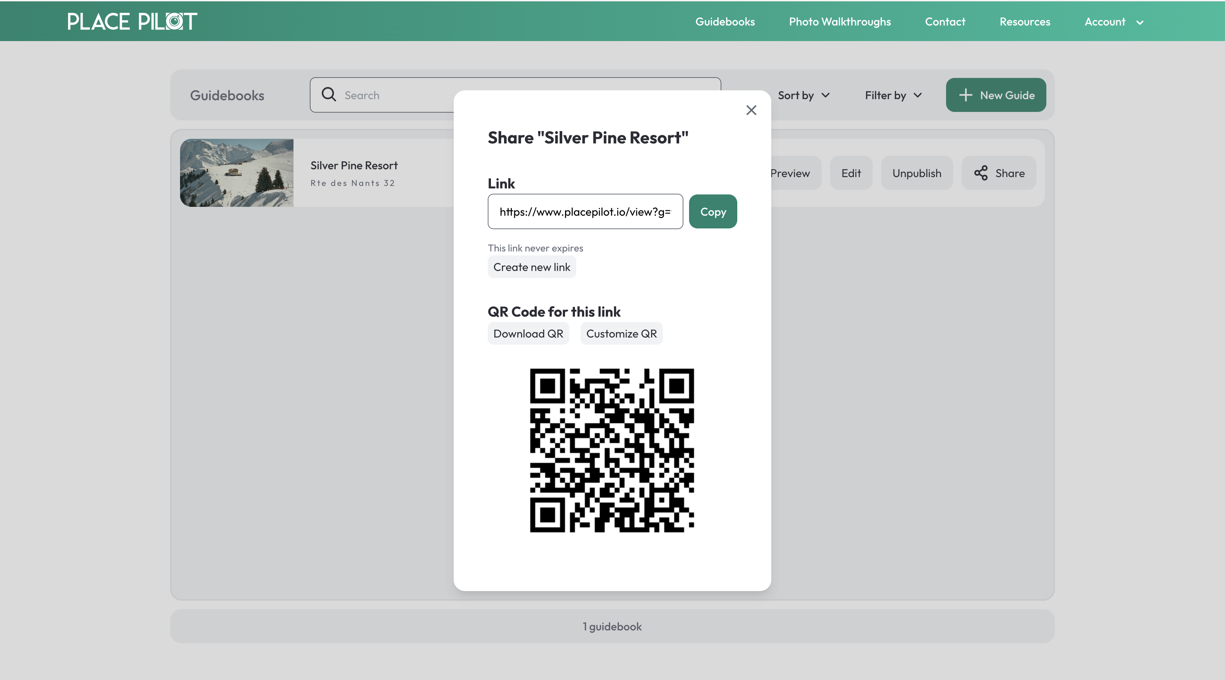Click the generated QR code image
The width and height of the screenshot is (1225, 680).
point(611,450)
